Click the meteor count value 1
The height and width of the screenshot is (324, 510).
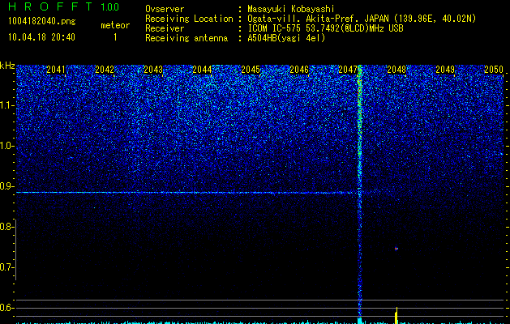[115, 37]
